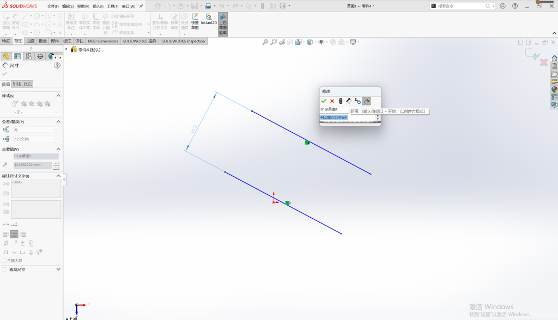Click the thumbwheel slider in the Modify dialog

pyautogui.click(x=350, y=122)
